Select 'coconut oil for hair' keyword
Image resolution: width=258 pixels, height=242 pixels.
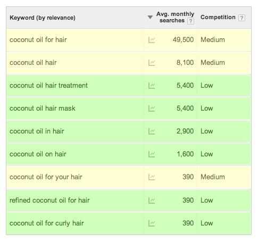click(38, 40)
